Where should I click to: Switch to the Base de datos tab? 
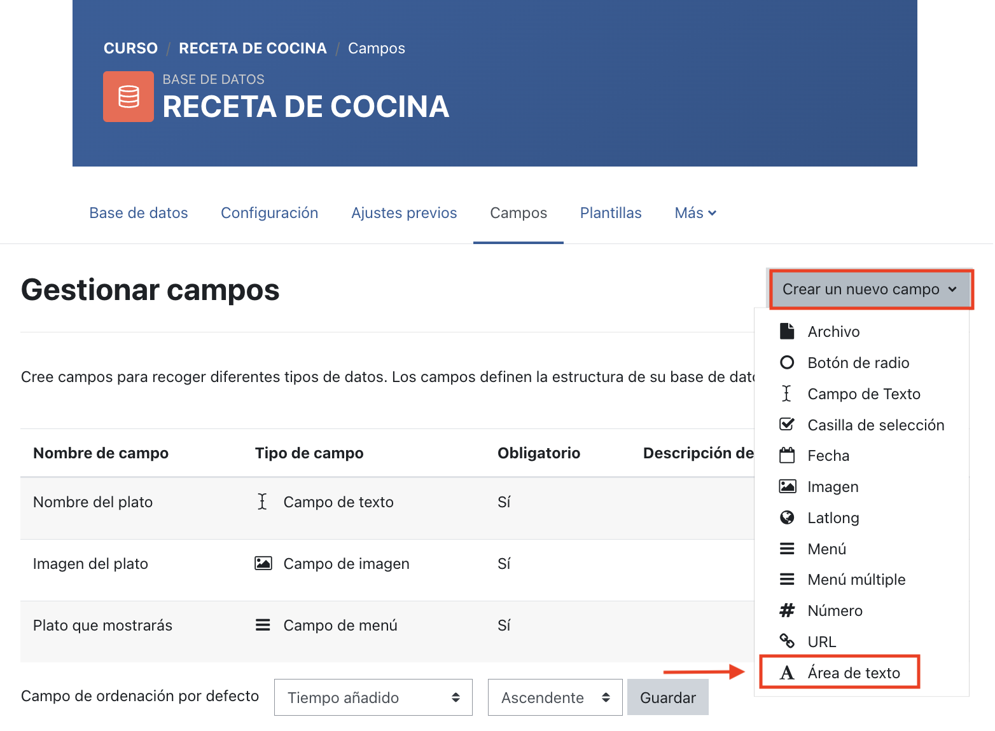pos(139,213)
